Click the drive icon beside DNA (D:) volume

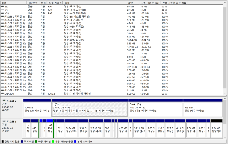click(x=2, y=94)
